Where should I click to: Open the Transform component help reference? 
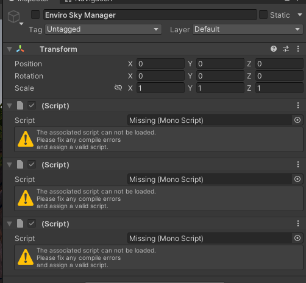(x=274, y=49)
